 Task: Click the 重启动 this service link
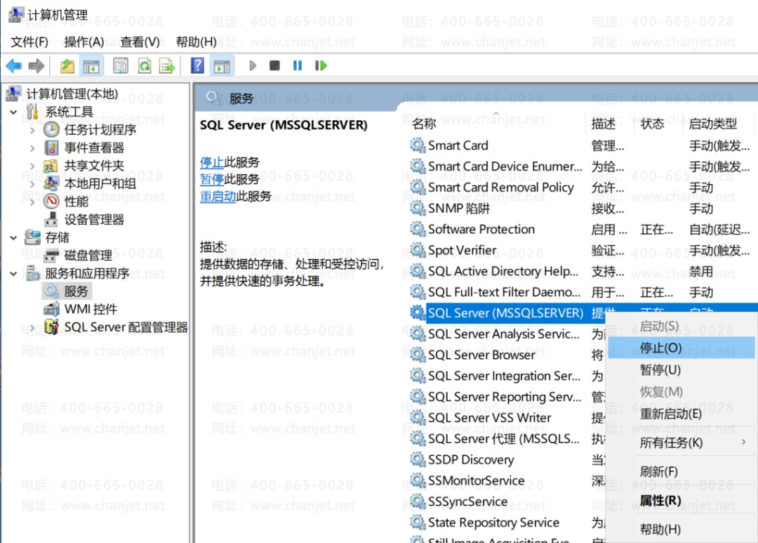tap(218, 196)
